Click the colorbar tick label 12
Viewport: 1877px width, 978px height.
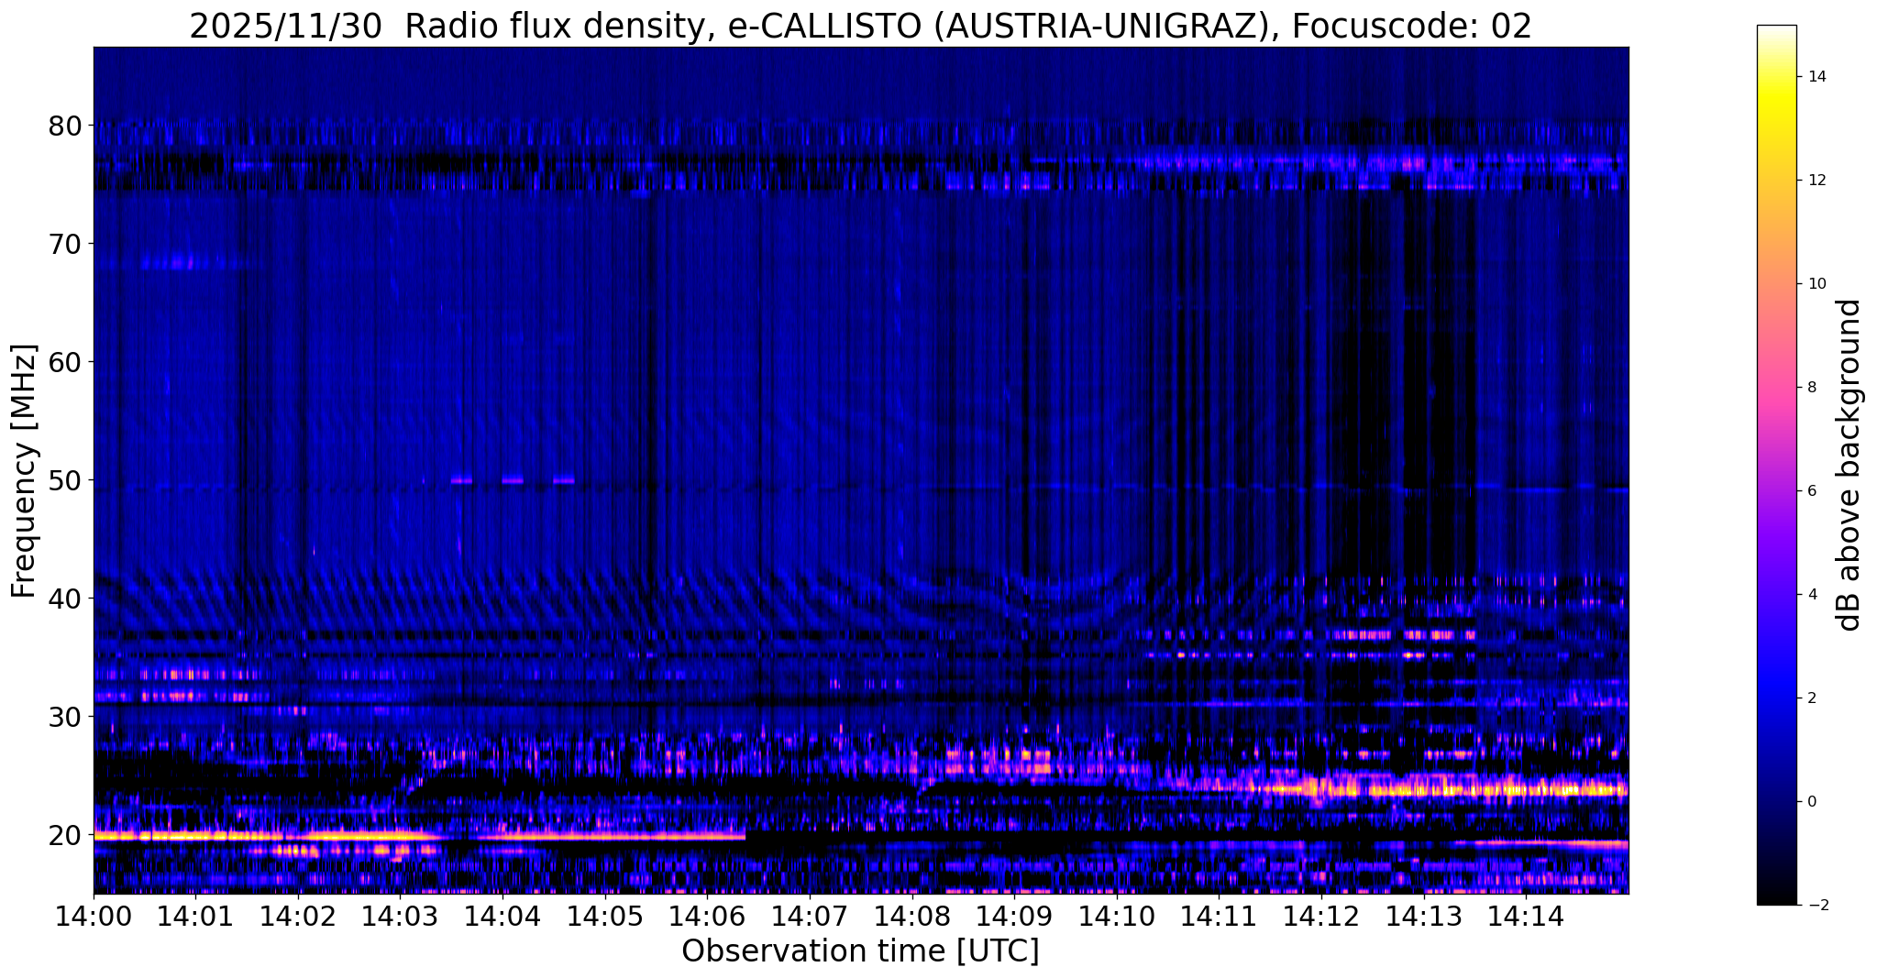coord(1817,181)
